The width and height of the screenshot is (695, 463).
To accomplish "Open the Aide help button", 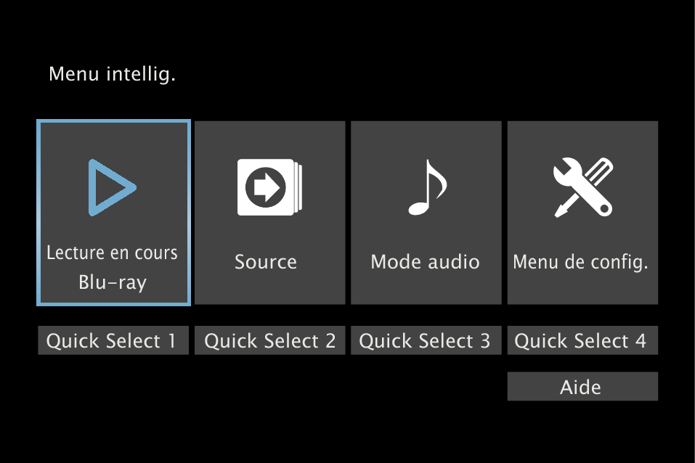I will pos(582,386).
